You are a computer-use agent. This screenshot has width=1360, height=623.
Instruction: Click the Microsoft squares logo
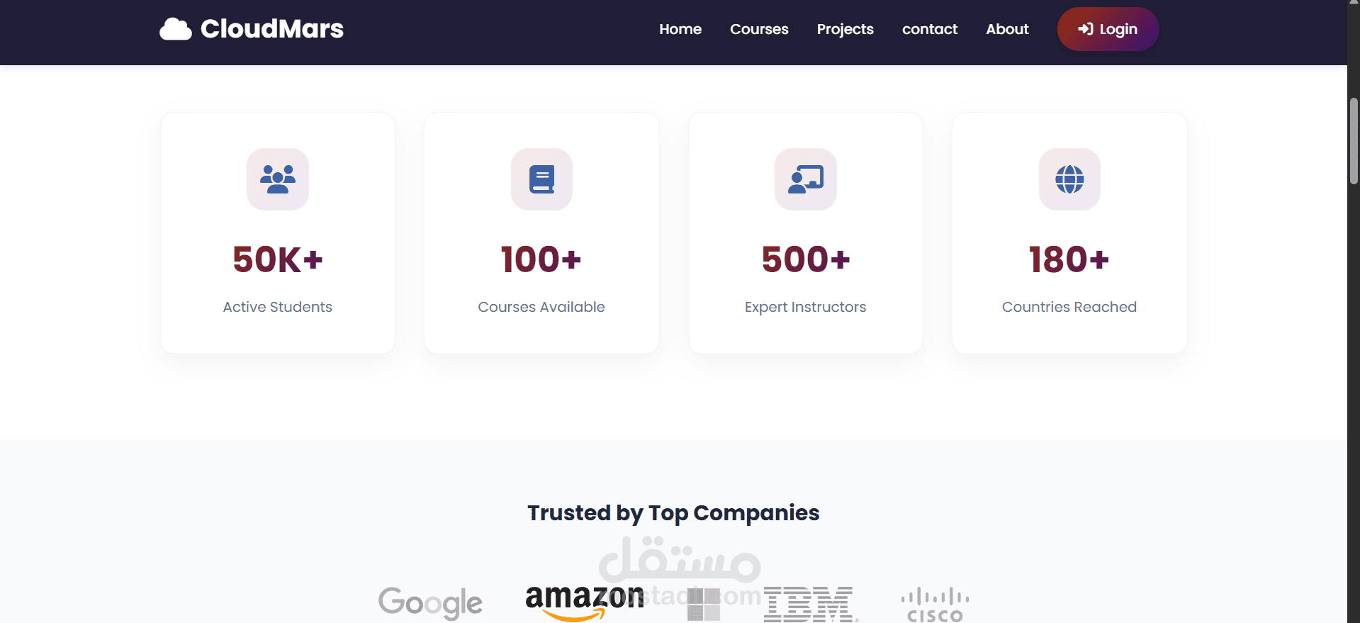[x=704, y=605]
